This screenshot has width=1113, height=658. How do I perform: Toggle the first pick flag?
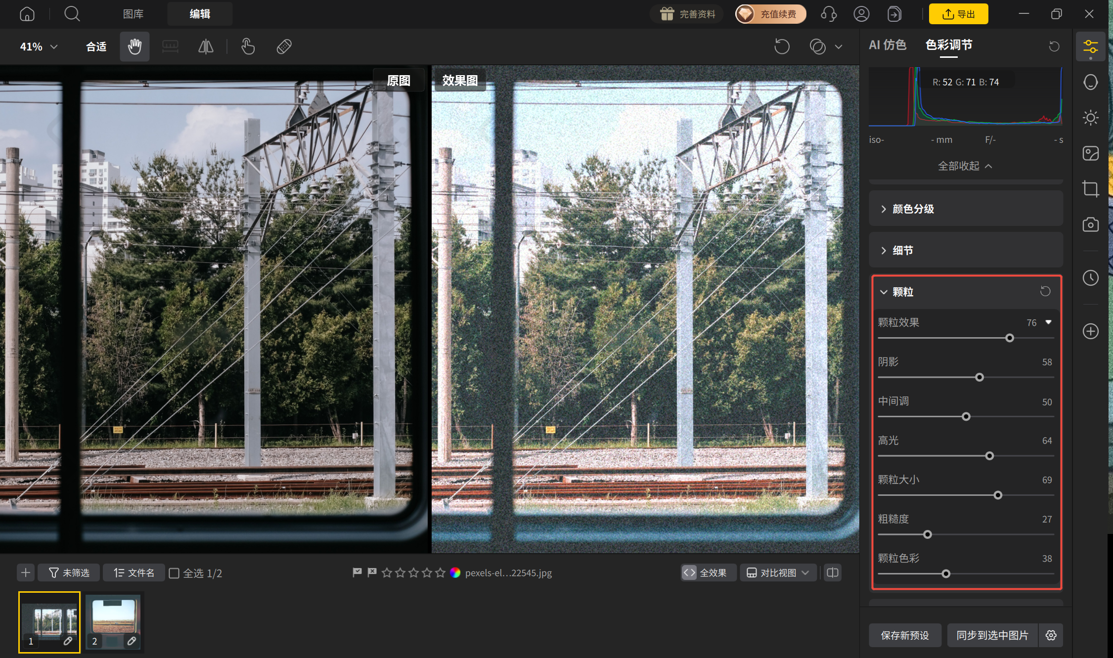point(357,572)
